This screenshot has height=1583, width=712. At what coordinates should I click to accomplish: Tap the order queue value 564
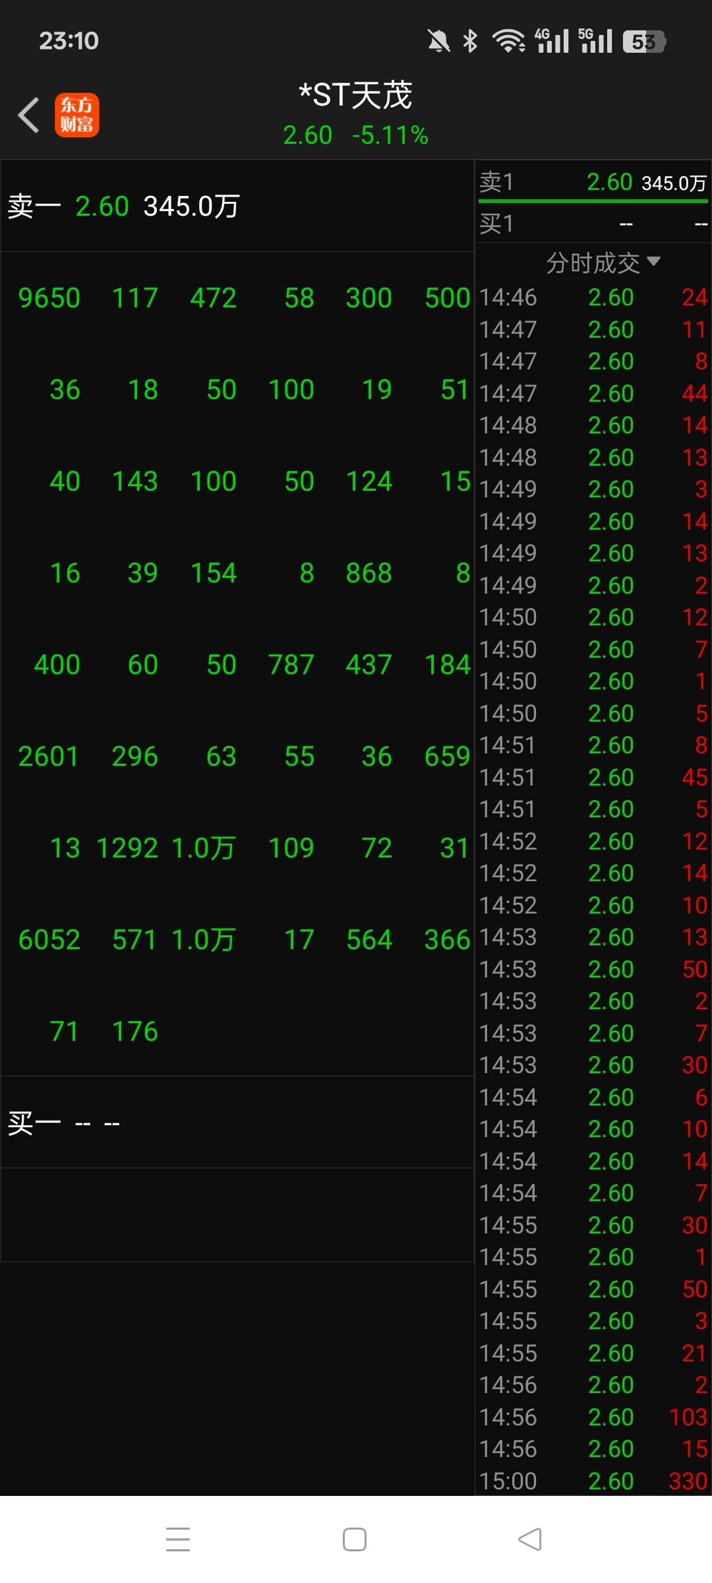click(x=369, y=940)
